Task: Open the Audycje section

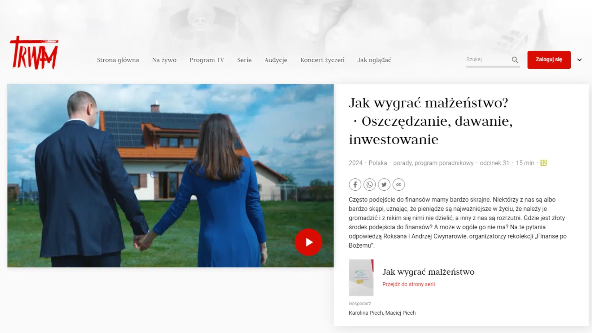Action: point(276,60)
